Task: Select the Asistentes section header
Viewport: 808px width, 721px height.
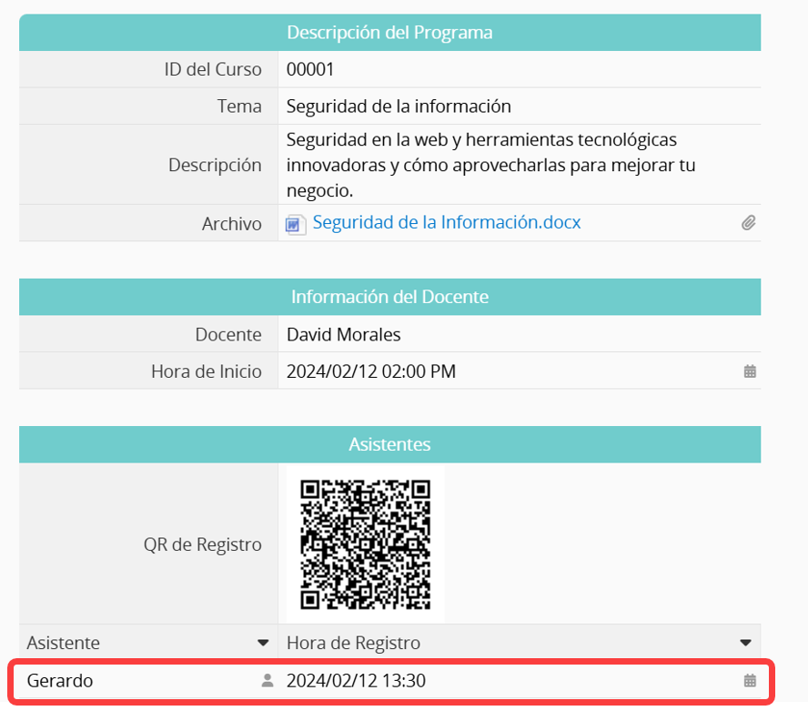Action: (389, 444)
